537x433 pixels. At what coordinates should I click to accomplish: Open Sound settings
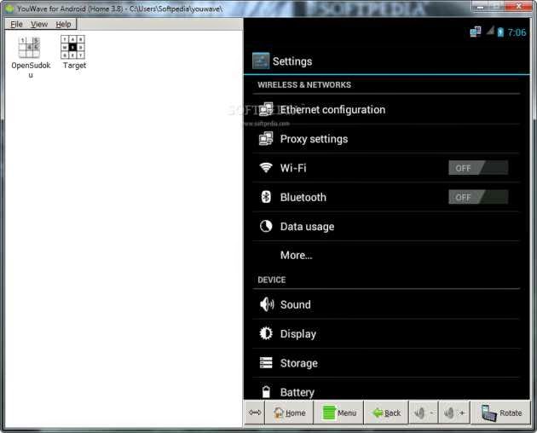pos(386,304)
